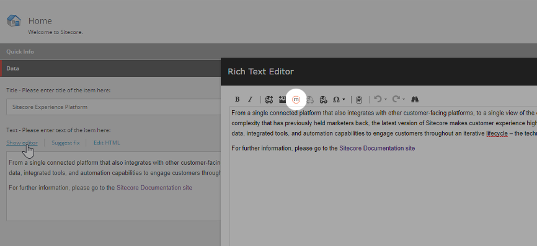Toggle italic formatting in Rich Text Editor
Image resolution: width=537 pixels, height=246 pixels.
(251, 100)
